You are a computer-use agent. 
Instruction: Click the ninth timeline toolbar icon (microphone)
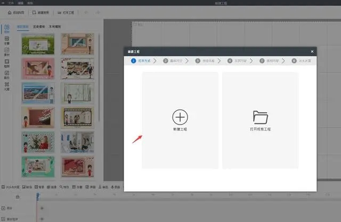click(112, 187)
